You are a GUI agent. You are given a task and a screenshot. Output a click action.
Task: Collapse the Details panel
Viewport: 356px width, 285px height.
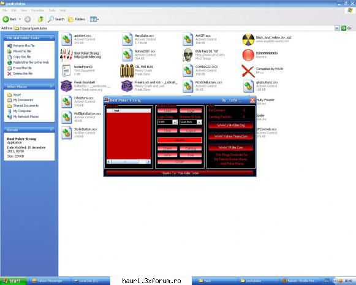coord(51,130)
